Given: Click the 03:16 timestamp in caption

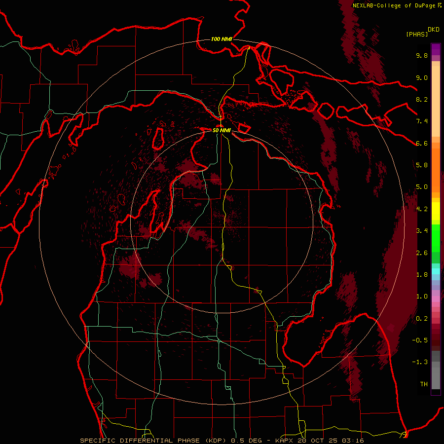Looking at the screenshot, I should pyautogui.click(x=354, y=441).
